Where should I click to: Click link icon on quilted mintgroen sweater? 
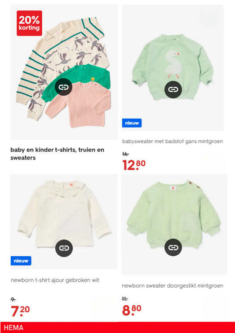(173, 247)
